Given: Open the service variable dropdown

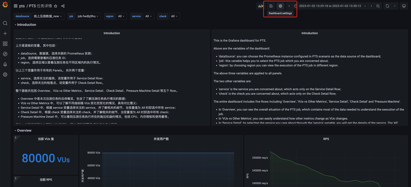Looking at the screenshot, I should (149, 16).
